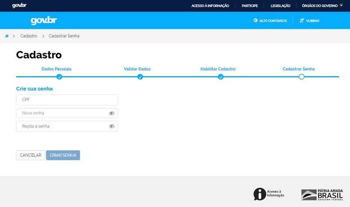Open Acesso à Informação menu item
Screen dimensions: 350x207
[210, 6]
